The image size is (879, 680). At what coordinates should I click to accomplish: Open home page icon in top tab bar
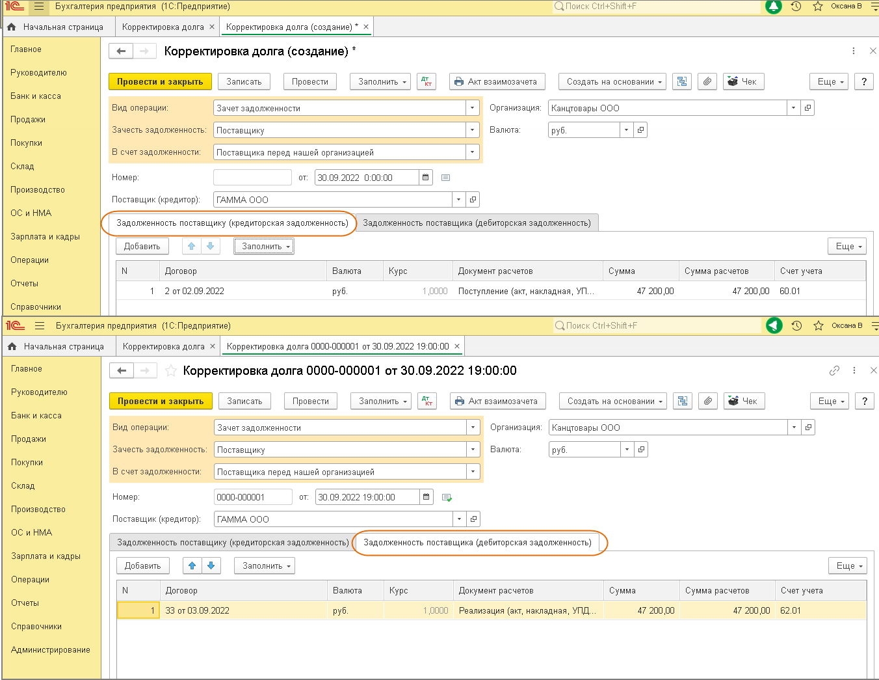pos(12,27)
